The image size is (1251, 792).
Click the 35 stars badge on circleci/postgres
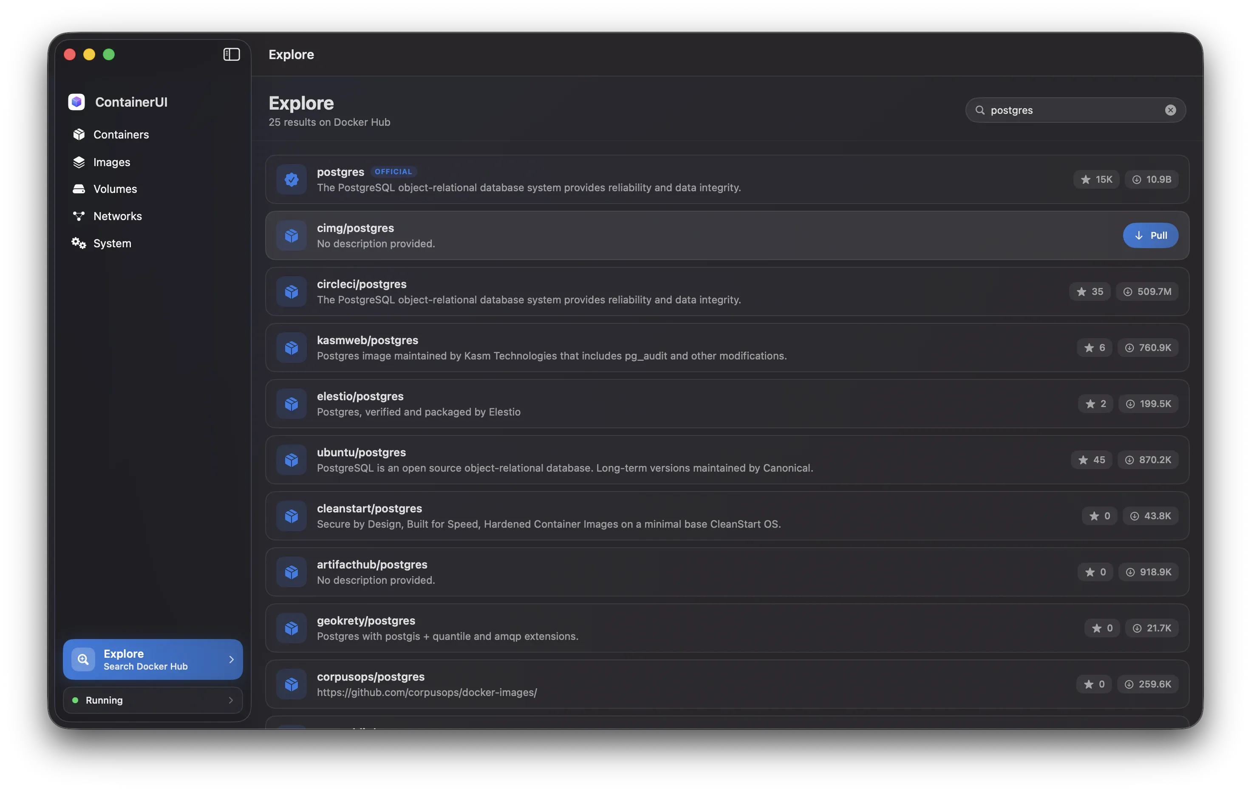point(1090,291)
